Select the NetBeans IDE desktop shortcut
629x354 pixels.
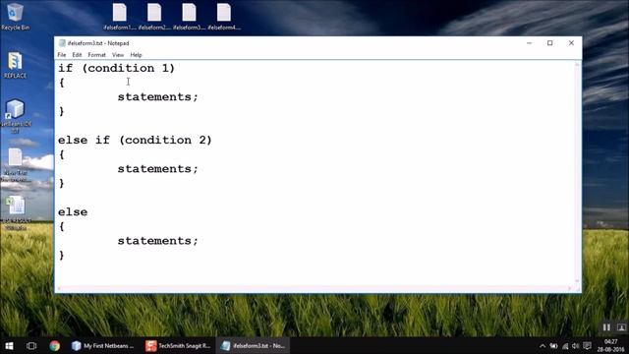[16, 116]
